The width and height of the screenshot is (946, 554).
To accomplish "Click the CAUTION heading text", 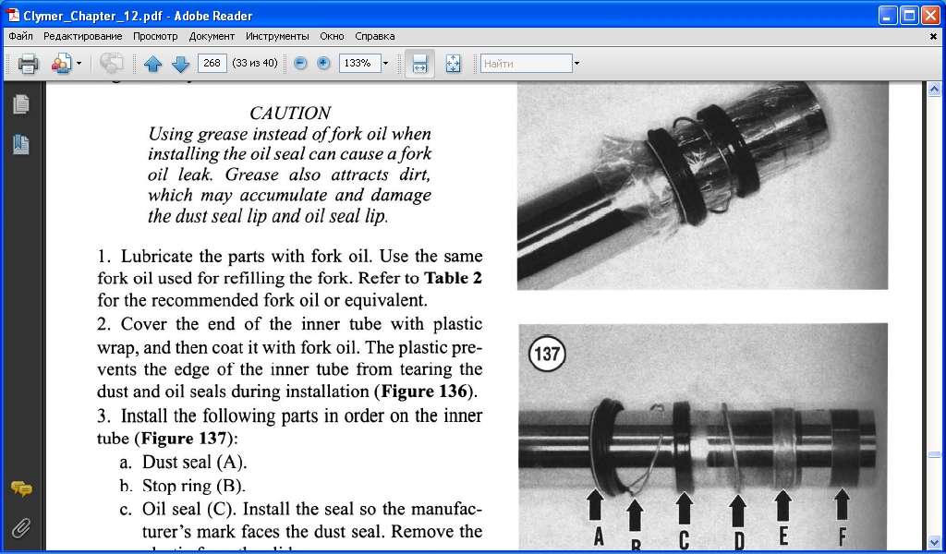I will click(x=290, y=114).
